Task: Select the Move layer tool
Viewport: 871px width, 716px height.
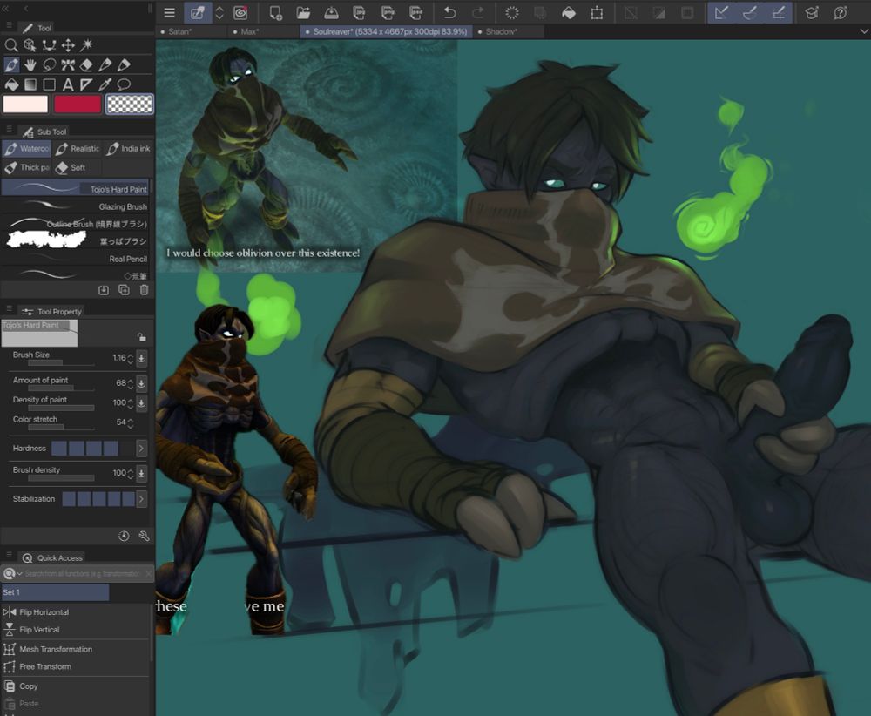Action: point(68,45)
